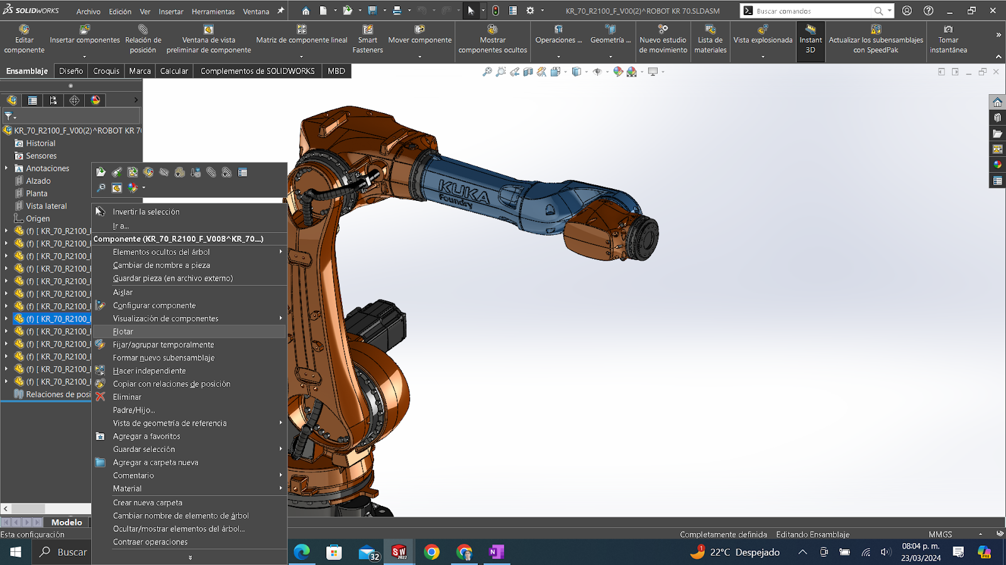Click Lista de materiales tool

710,40
